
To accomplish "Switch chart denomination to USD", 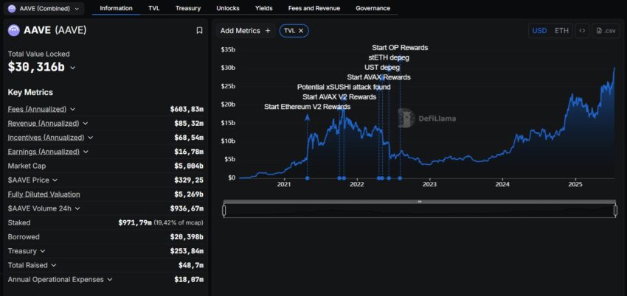I will point(539,31).
